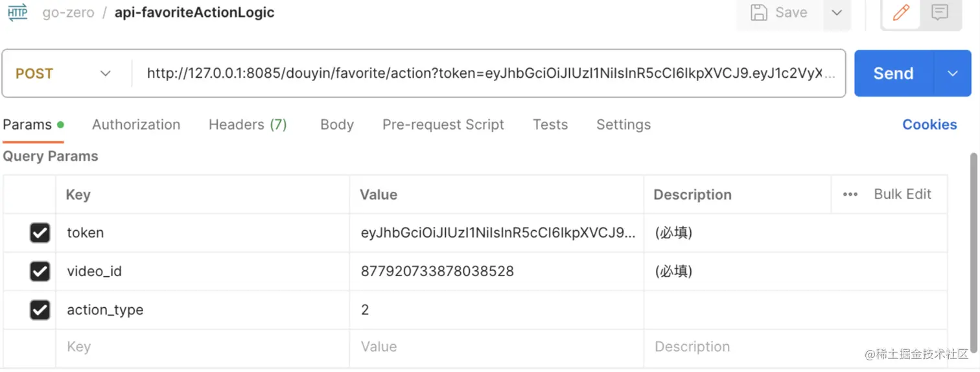980x372 pixels.
Task: Open the Cookies link
Action: 929,124
